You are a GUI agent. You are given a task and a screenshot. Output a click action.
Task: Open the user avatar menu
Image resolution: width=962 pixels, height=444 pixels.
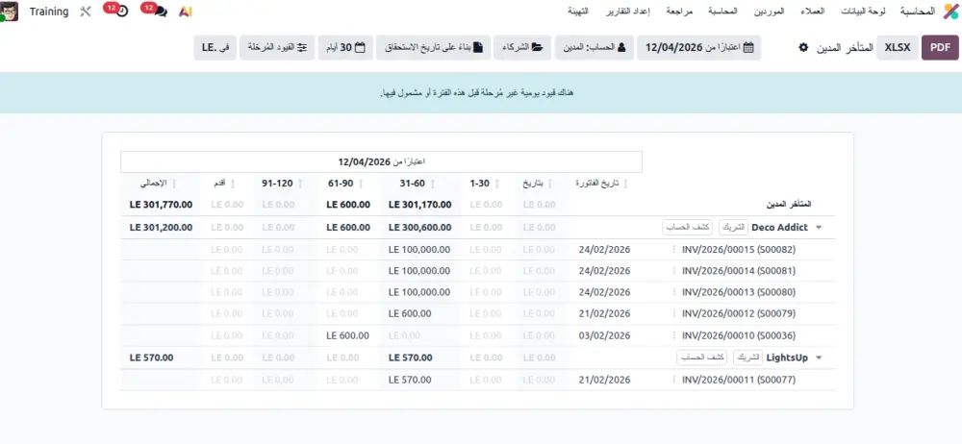tap(10, 11)
